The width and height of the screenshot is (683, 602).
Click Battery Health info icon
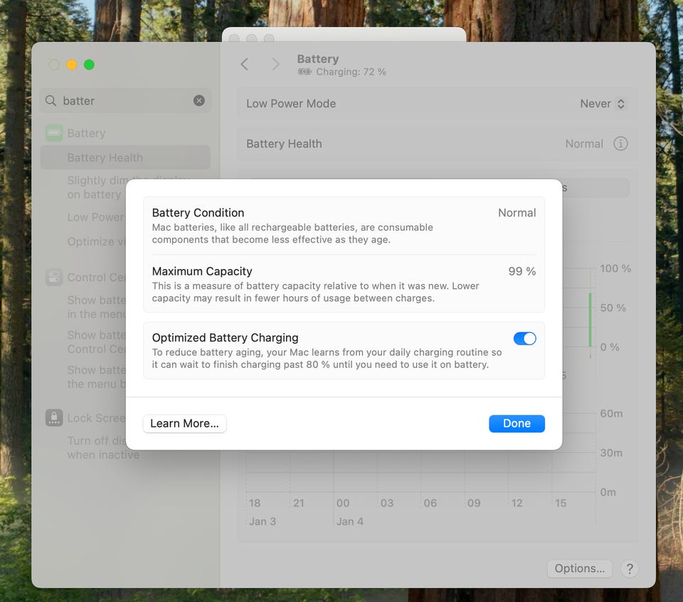coord(620,143)
